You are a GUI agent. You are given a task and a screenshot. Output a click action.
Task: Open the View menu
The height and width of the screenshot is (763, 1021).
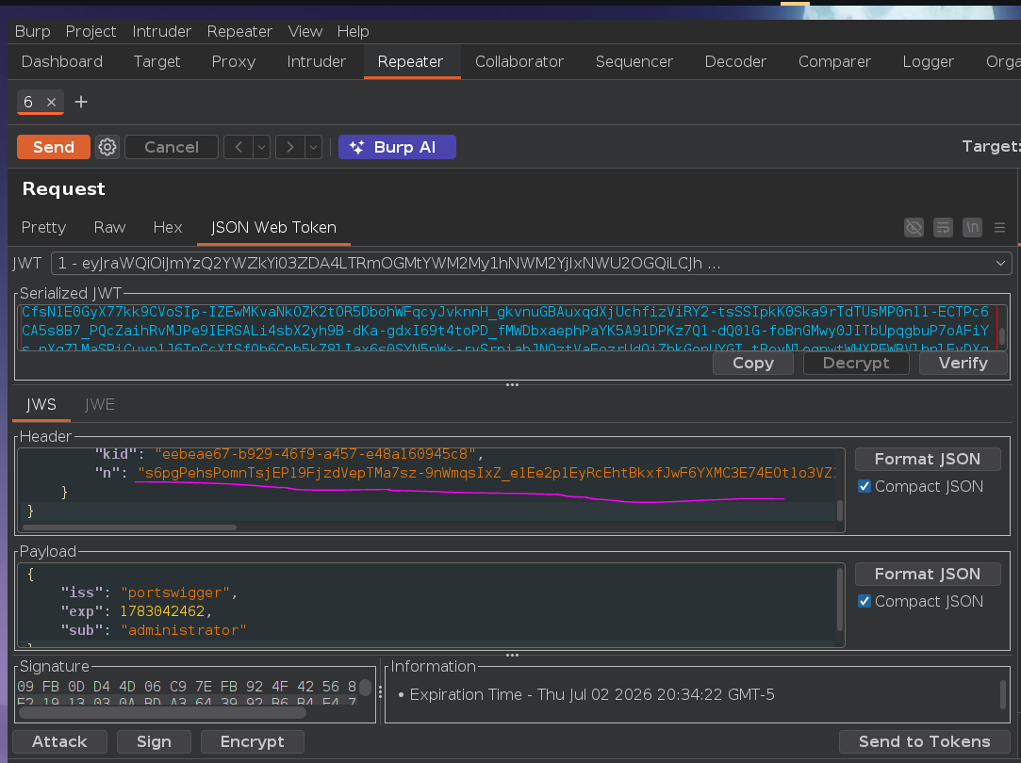(x=305, y=31)
